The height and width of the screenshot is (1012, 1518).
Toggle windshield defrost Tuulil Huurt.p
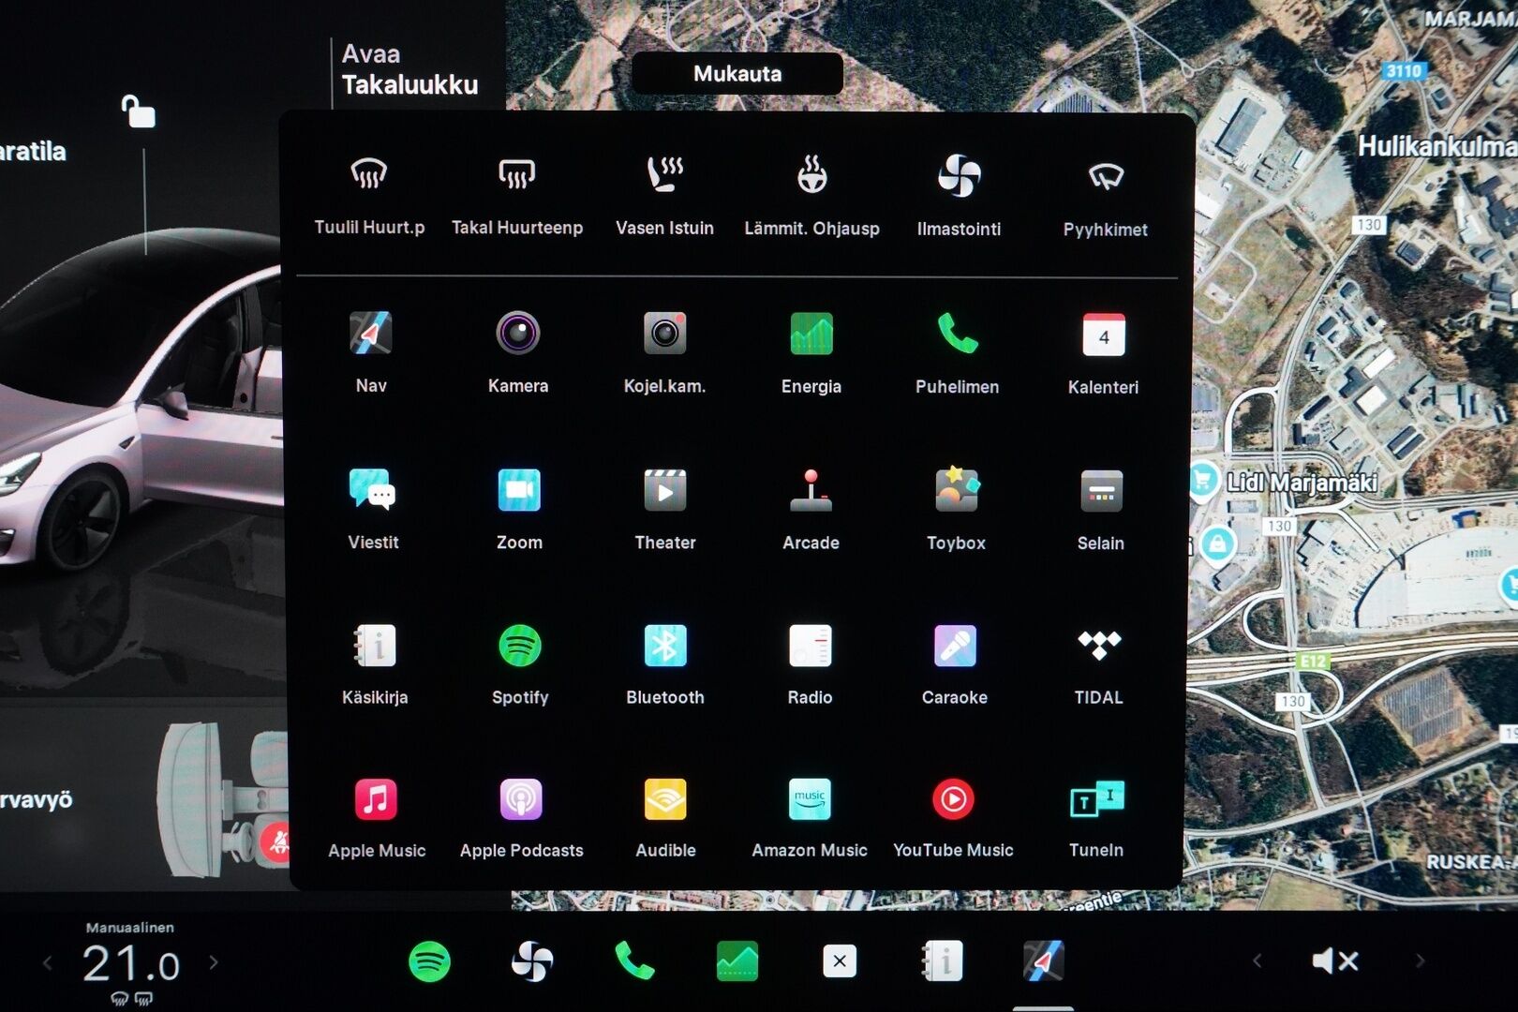[369, 196]
